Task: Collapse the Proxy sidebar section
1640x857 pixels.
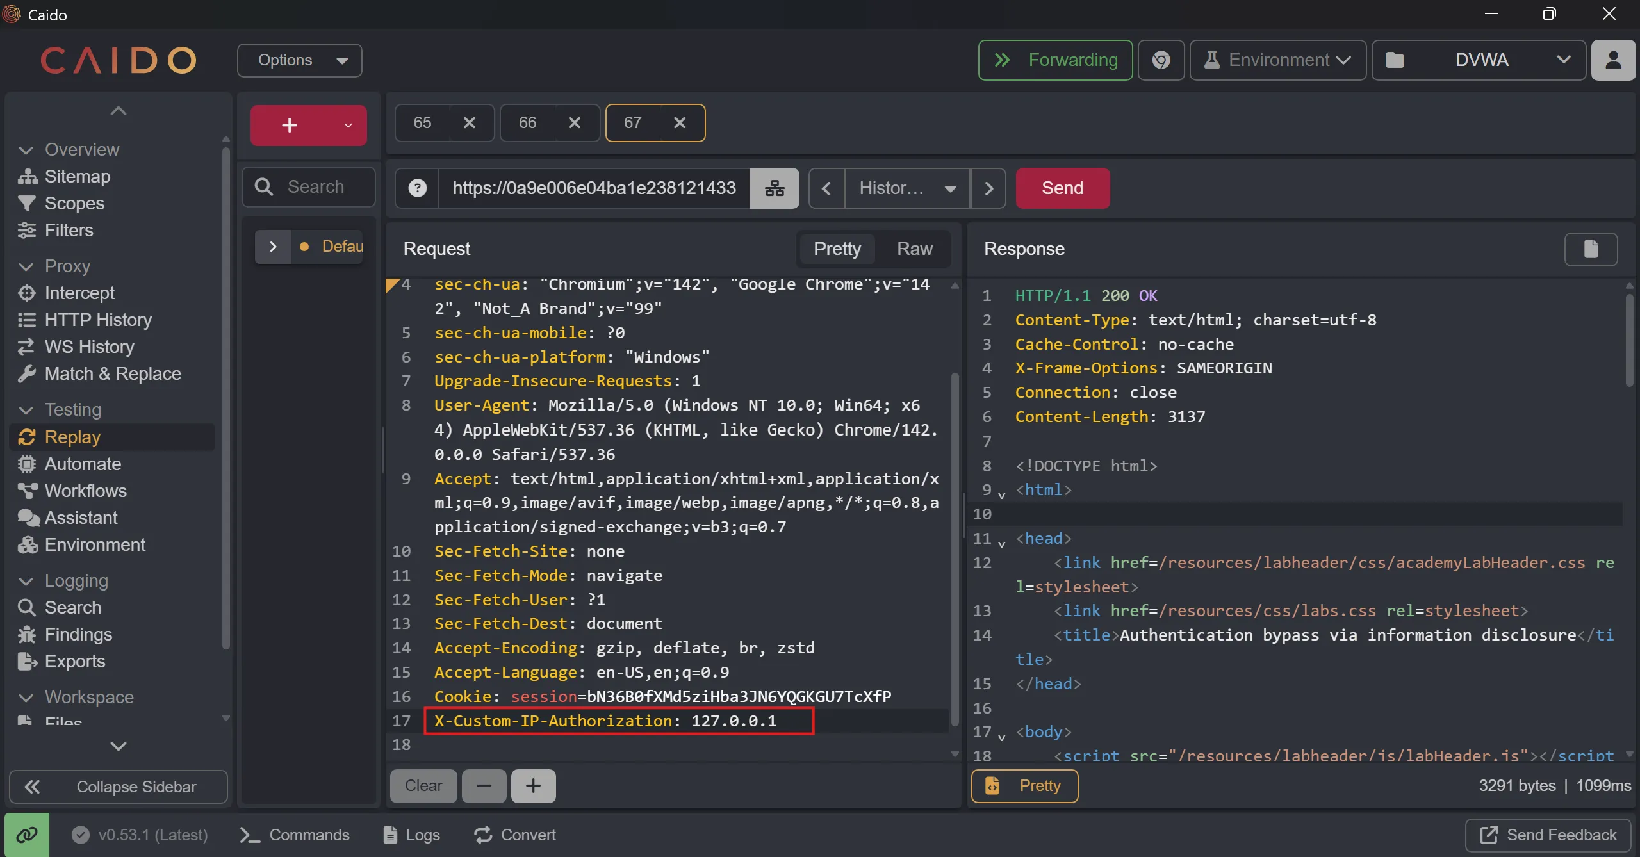Action: tap(27, 266)
